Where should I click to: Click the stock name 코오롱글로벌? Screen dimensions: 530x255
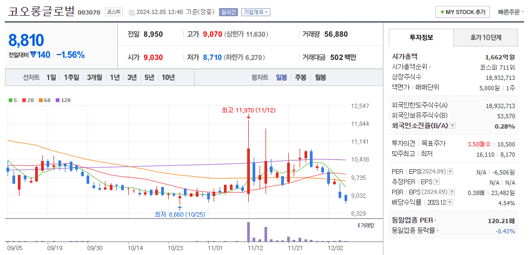click(x=41, y=11)
